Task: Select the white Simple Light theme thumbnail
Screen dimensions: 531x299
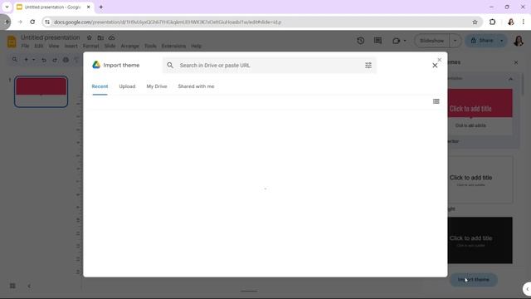Action: tap(480, 179)
